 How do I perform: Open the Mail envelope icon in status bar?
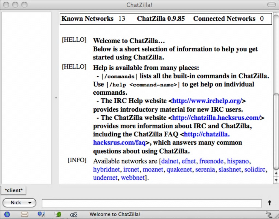24,214
